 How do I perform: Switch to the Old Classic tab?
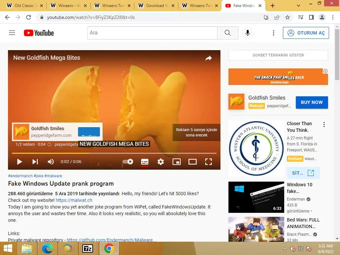[x=24, y=6]
